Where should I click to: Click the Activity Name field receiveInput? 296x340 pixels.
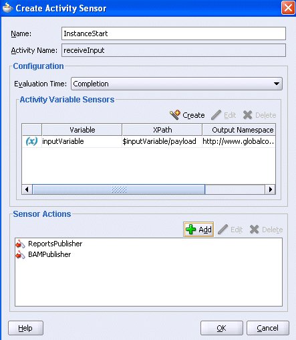pos(174,50)
